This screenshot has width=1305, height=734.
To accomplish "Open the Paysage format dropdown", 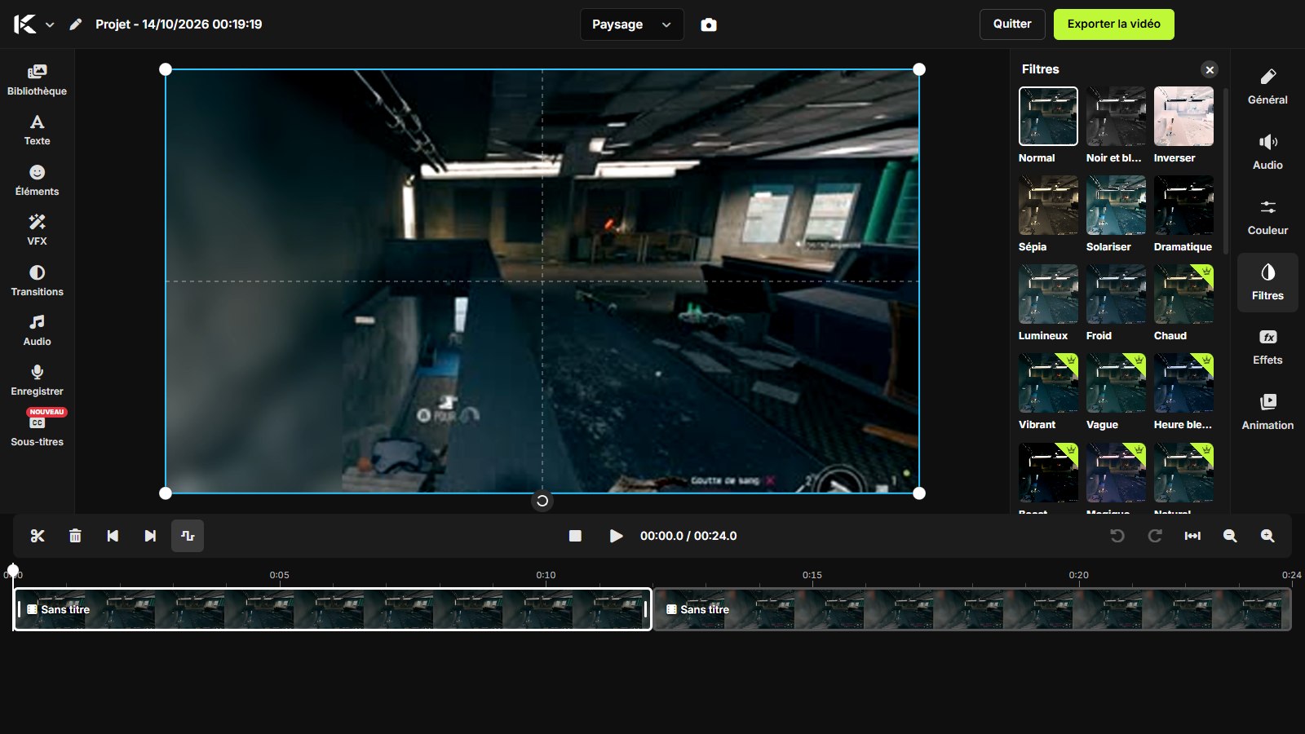I will click(x=632, y=24).
